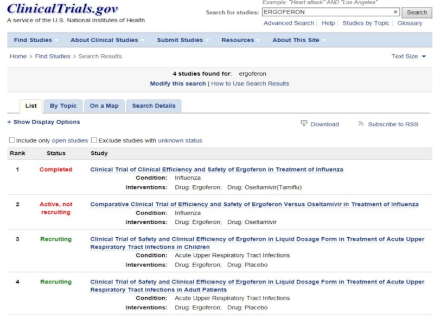
Task: Open the Glossary link
Action: coord(410,23)
